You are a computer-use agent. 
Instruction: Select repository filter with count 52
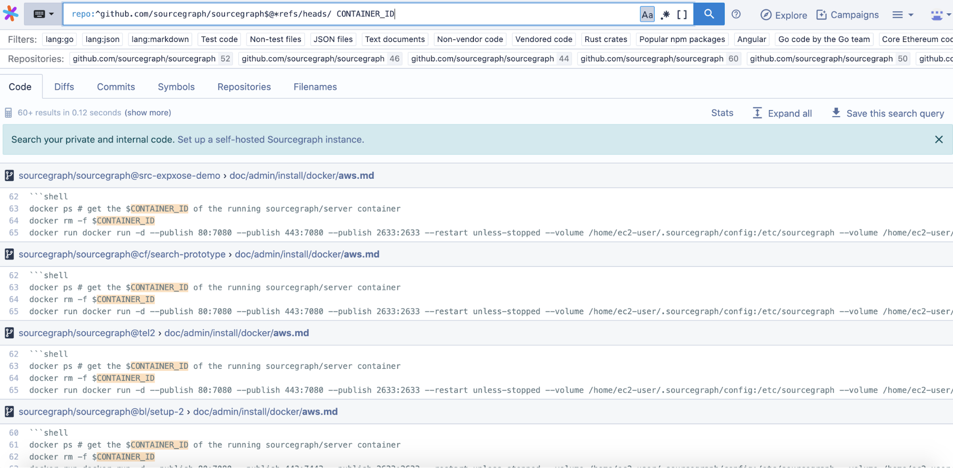(x=151, y=59)
